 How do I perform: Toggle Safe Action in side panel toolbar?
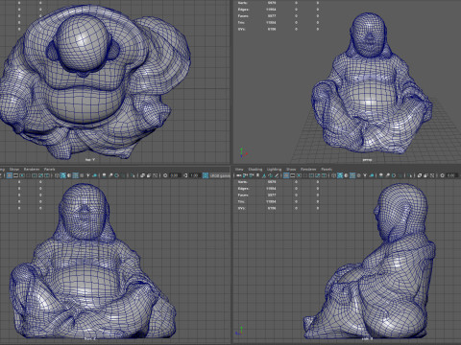pos(318,175)
